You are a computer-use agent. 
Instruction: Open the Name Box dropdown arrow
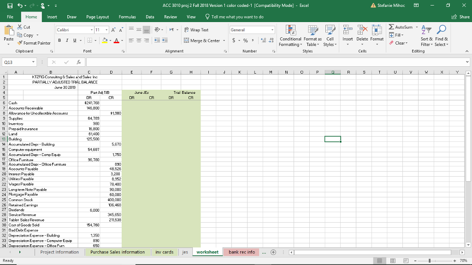pyautogui.click(x=33, y=62)
